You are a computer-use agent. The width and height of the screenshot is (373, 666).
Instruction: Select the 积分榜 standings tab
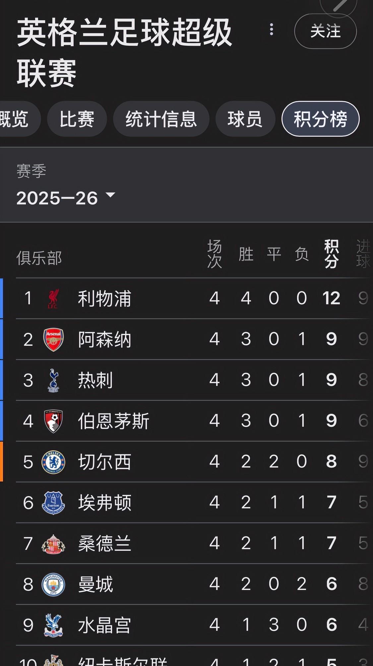pyautogui.click(x=320, y=119)
